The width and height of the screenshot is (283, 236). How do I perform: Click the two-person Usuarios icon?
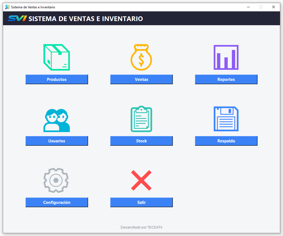[56, 120]
